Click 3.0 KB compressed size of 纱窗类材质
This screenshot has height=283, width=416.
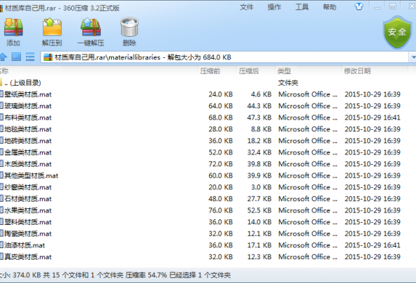[261, 187]
